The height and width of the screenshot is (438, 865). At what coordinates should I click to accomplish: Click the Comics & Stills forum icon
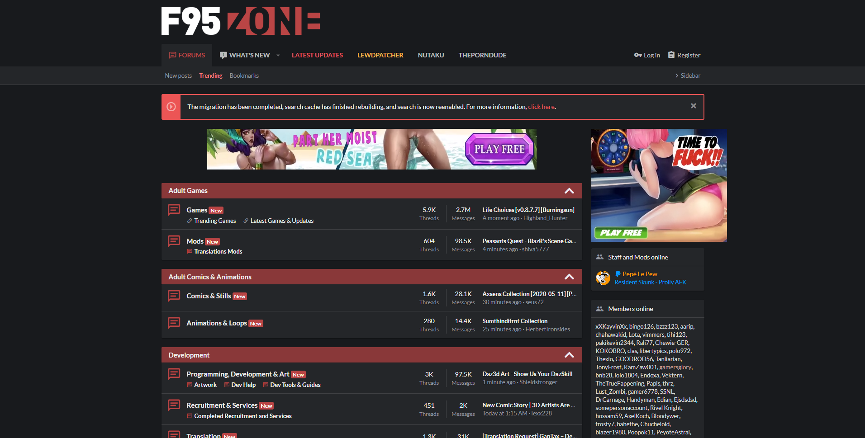pos(174,296)
